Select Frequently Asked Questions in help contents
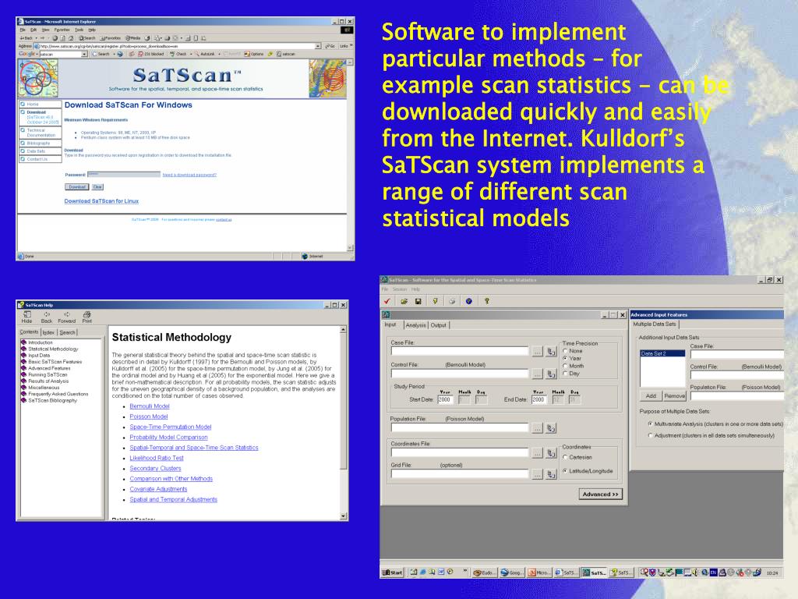 [x=58, y=394]
